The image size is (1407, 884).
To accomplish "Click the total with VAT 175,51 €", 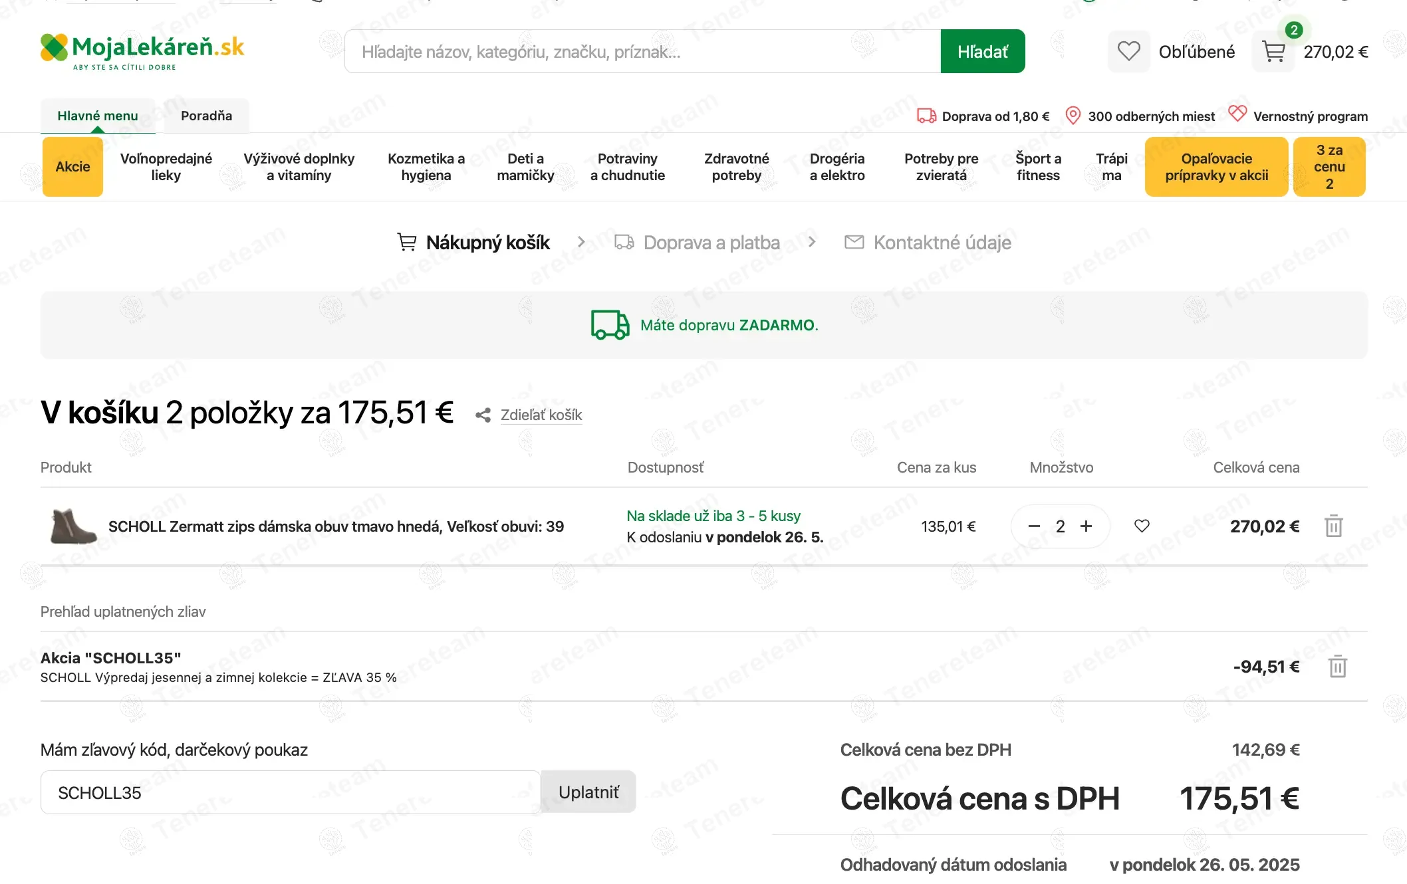I will [x=1239, y=798].
